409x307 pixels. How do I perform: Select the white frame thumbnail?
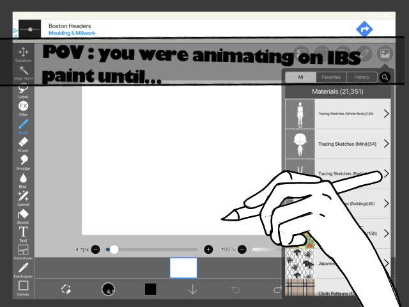click(183, 267)
